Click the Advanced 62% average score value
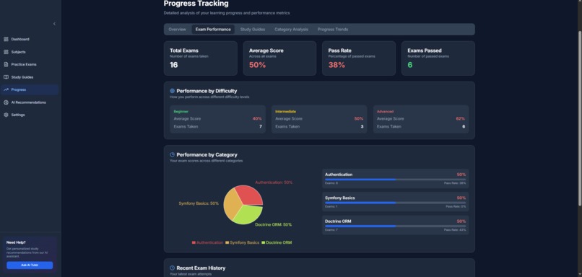The height and width of the screenshot is (277, 582). pyautogui.click(x=460, y=118)
